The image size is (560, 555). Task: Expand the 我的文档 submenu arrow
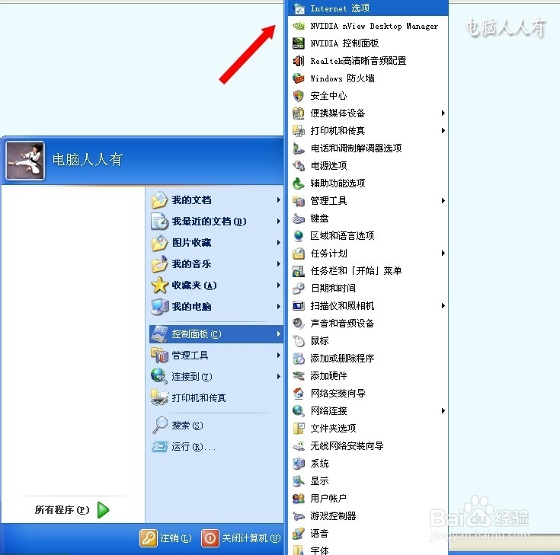[x=279, y=200]
